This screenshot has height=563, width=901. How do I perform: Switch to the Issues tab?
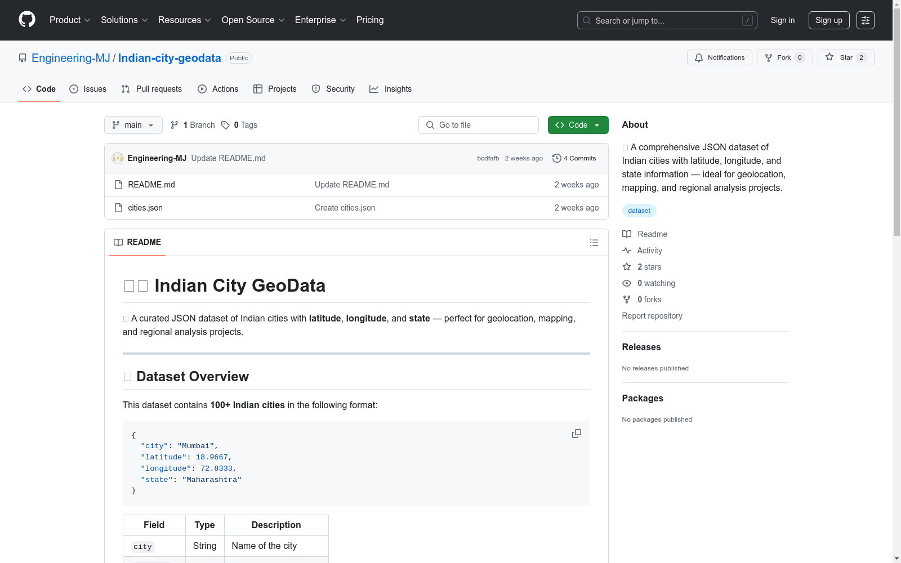[88, 89]
